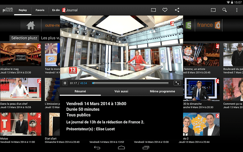Click Vendredi 14 Mars 2014 à 13h00
The width and height of the screenshot is (243, 152).
tap(96, 104)
